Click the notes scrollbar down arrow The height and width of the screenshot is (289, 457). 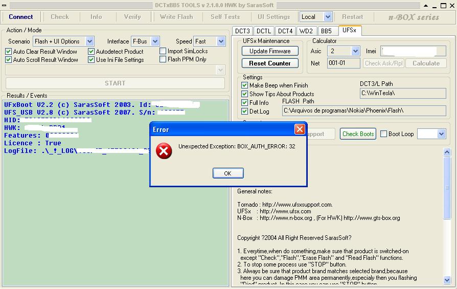click(447, 280)
